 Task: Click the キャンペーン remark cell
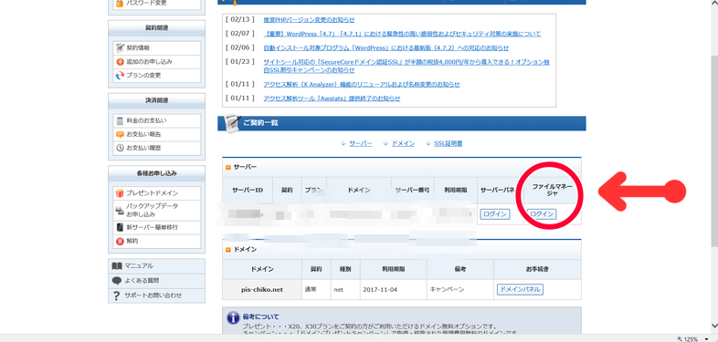pos(459,290)
